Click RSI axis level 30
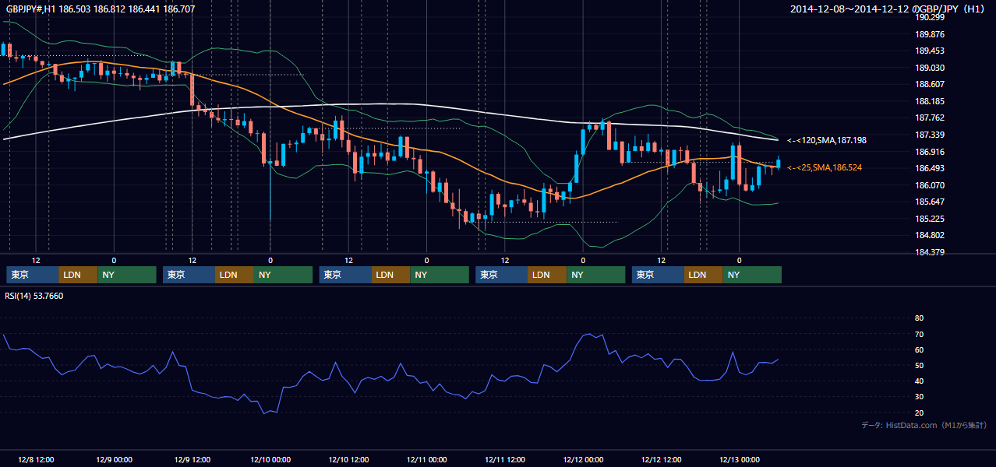 pyautogui.click(x=920, y=397)
